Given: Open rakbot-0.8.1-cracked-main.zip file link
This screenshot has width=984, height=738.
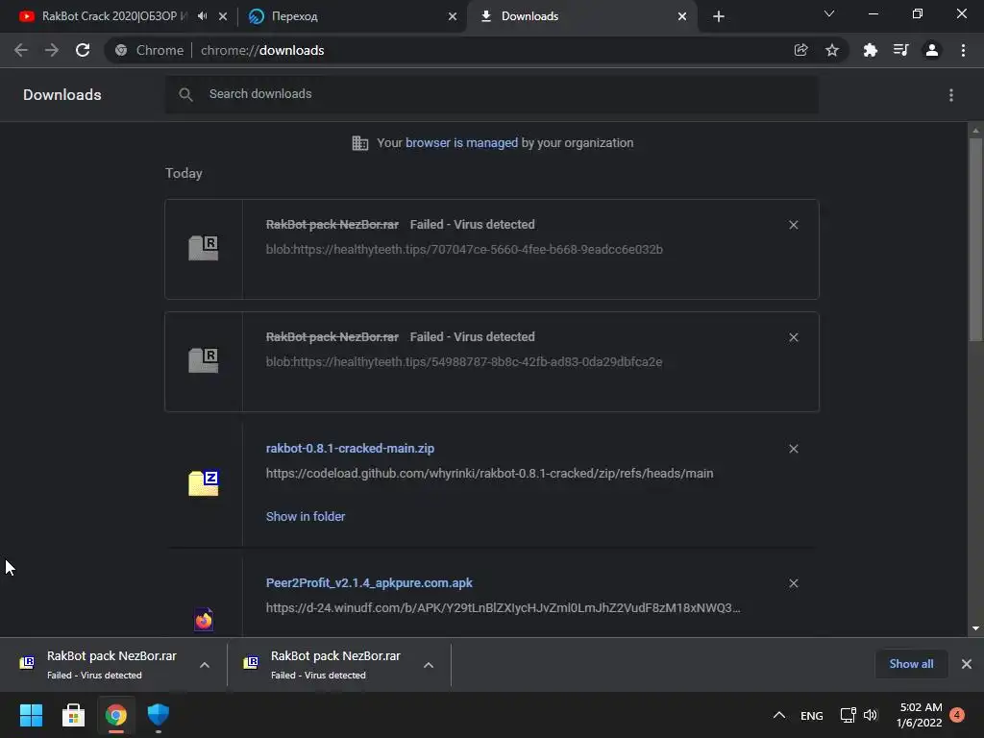Looking at the screenshot, I should (x=350, y=449).
